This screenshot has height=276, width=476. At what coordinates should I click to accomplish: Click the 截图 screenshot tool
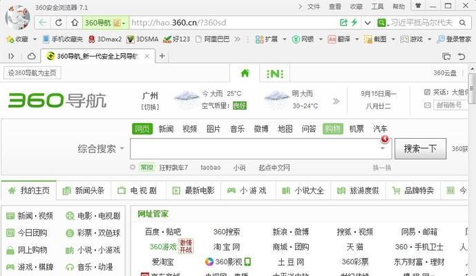tap(375, 39)
